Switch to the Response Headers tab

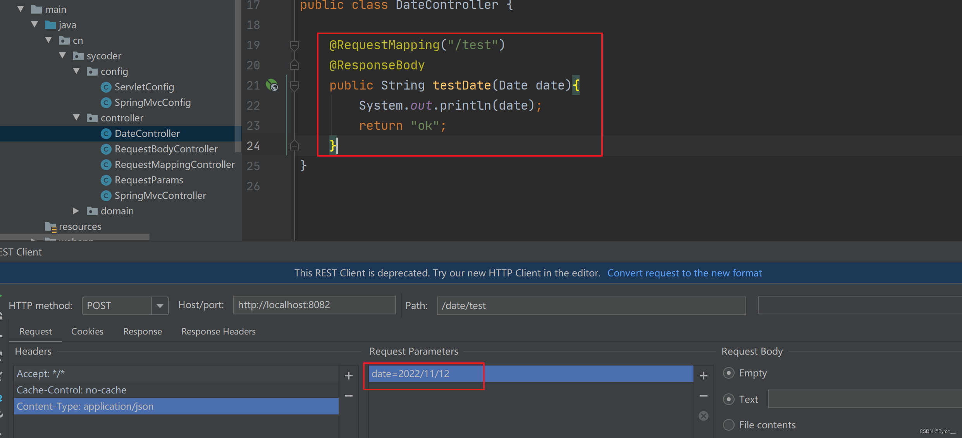pos(219,331)
